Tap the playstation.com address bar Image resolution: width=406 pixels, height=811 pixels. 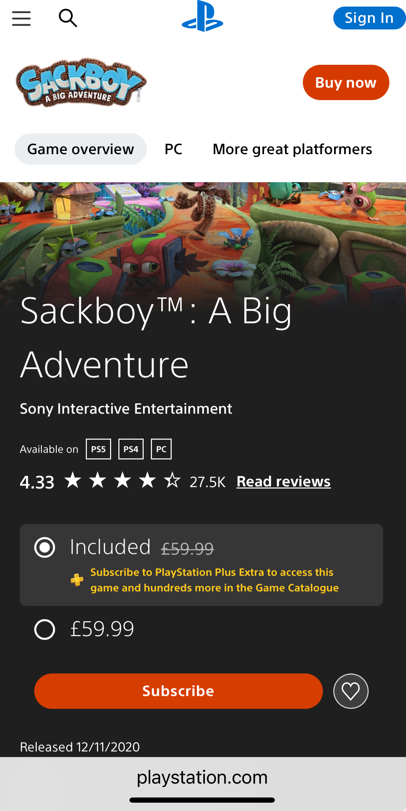[x=202, y=777]
